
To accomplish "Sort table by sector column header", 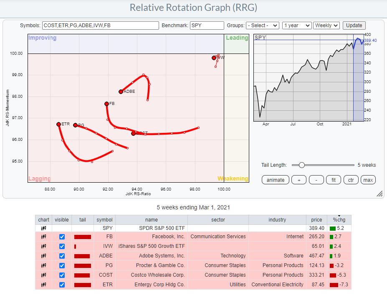I will [218, 220].
